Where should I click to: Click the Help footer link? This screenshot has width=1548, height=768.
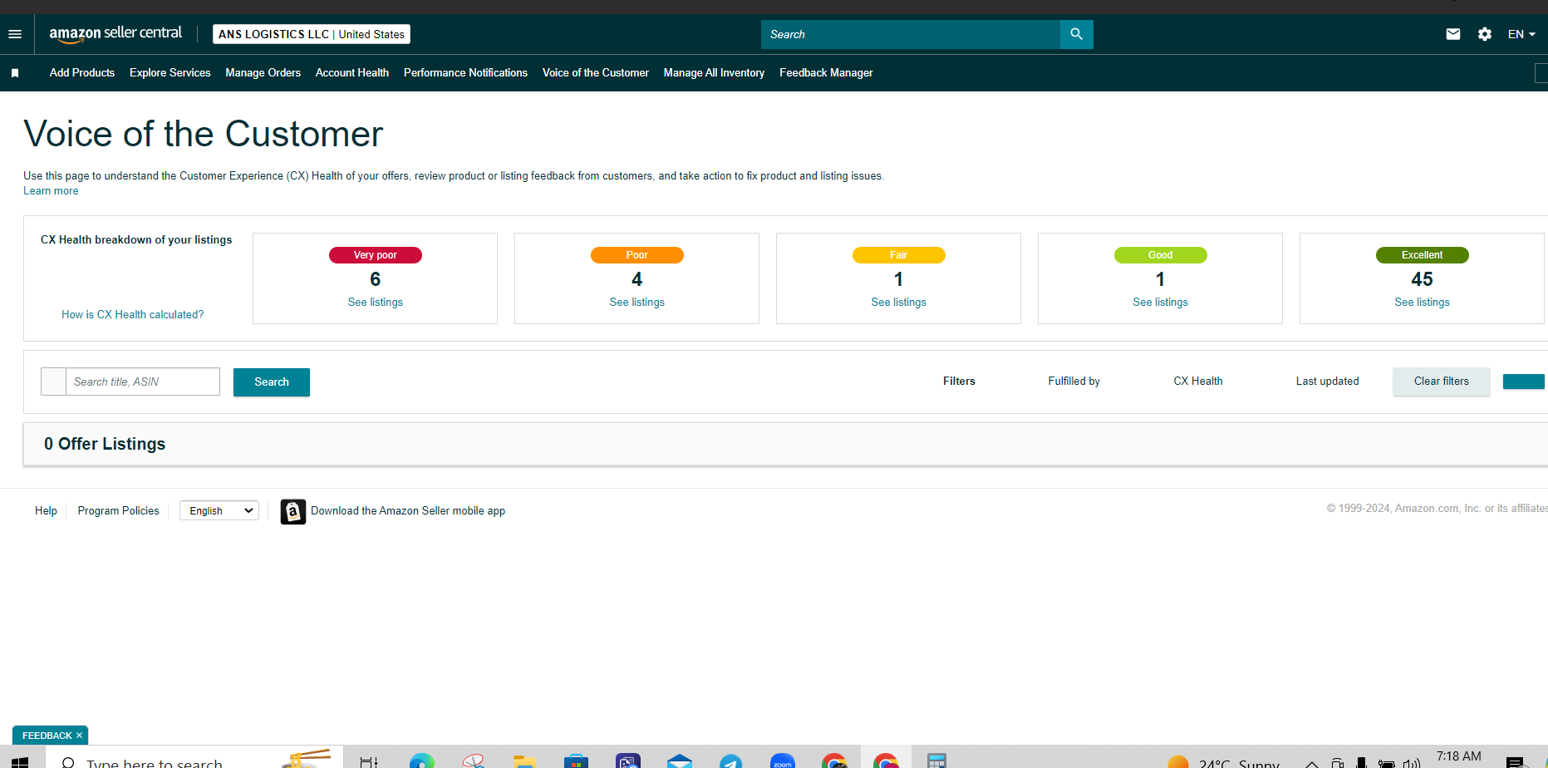[x=46, y=511]
